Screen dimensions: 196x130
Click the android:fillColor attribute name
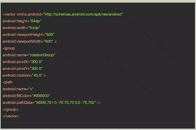(15, 95)
